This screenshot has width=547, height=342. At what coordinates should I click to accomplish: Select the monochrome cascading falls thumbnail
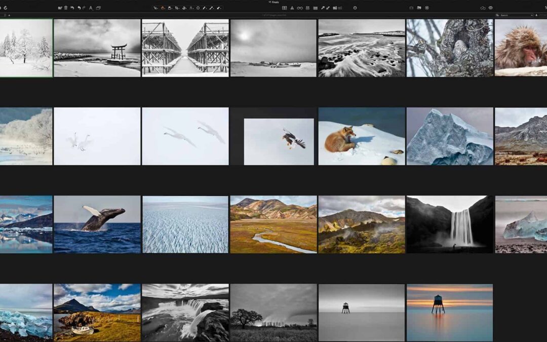[x=185, y=313]
